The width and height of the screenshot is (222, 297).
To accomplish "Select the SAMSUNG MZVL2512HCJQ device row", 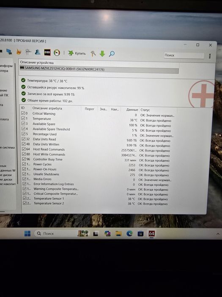I will click(x=99, y=69).
